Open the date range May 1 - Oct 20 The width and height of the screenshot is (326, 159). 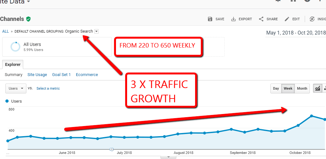pyautogui.click(x=296, y=33)
